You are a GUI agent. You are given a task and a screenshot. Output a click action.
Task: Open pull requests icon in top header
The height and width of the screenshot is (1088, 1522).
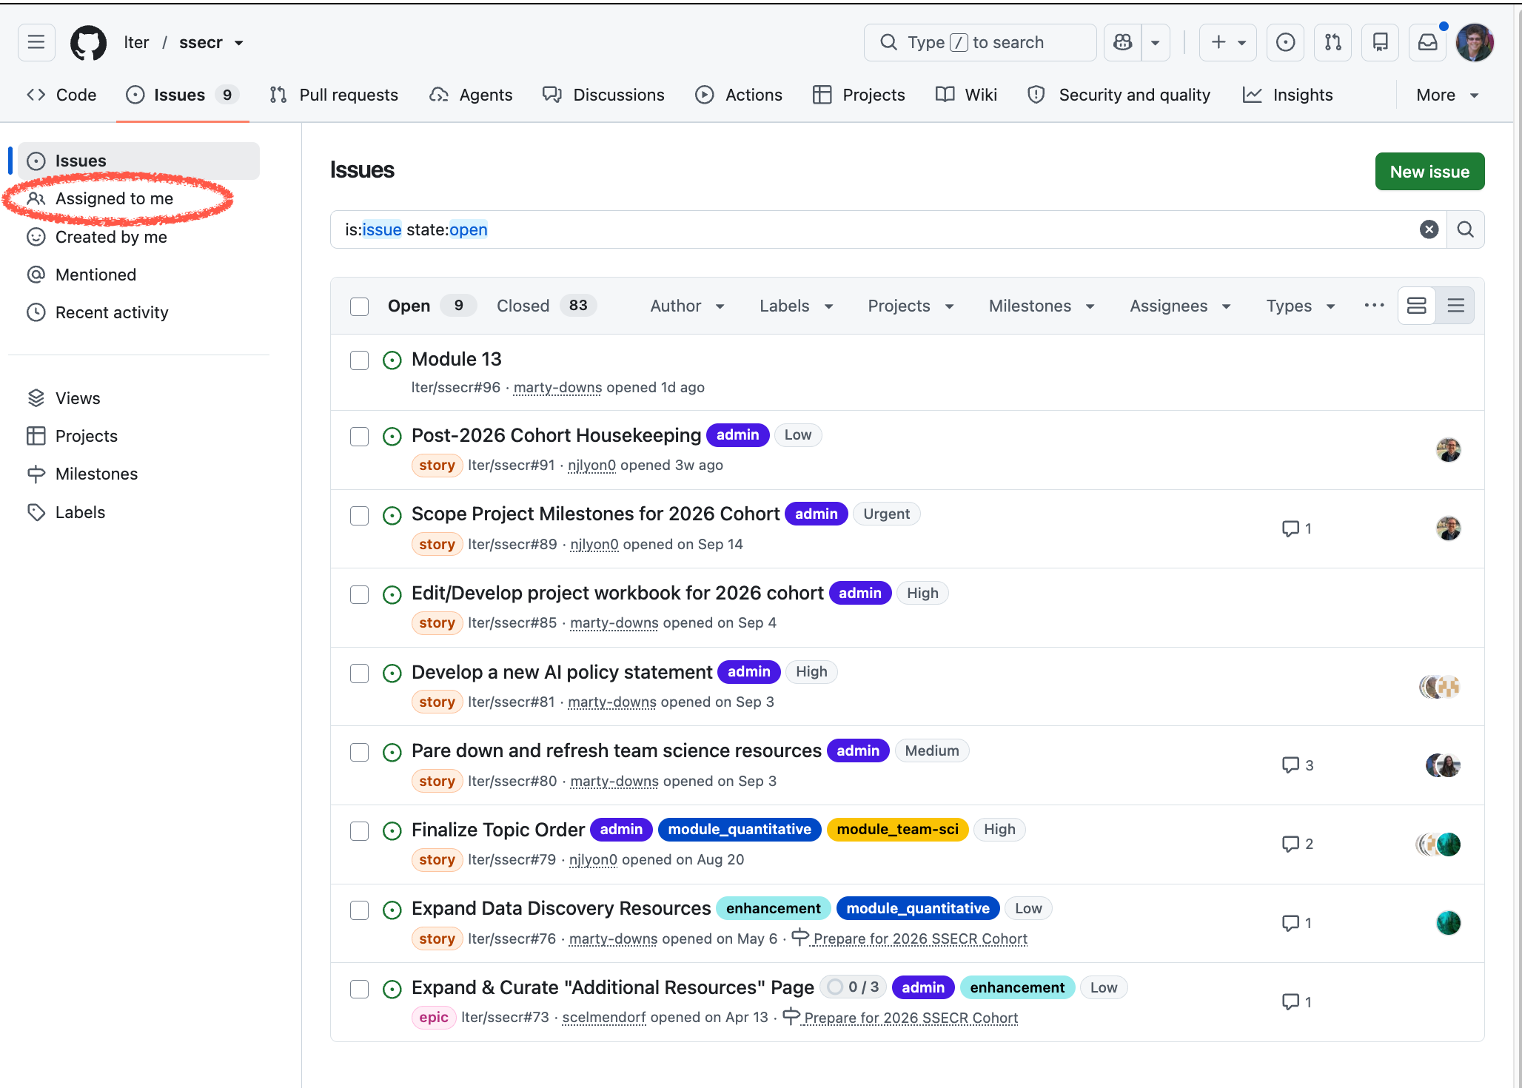[x=1332, y=42]
